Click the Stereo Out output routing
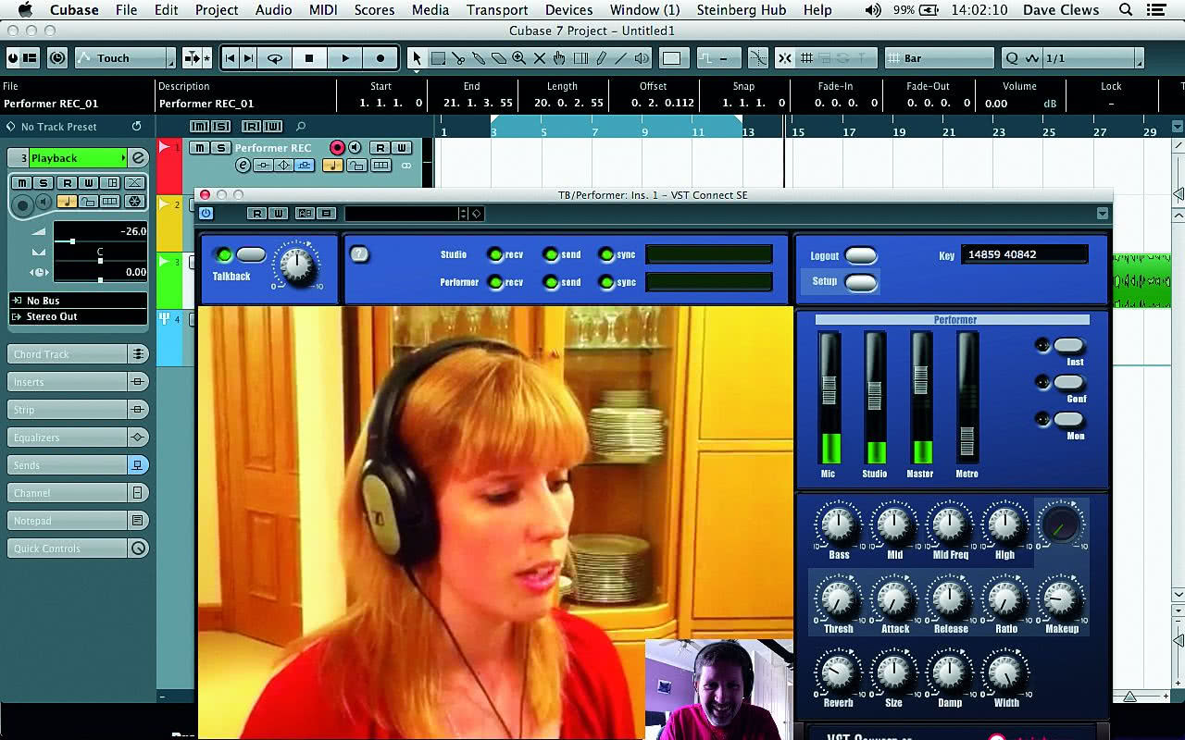Image resolution: width=1185 pixels, height=740 pixels. point(78,316)
